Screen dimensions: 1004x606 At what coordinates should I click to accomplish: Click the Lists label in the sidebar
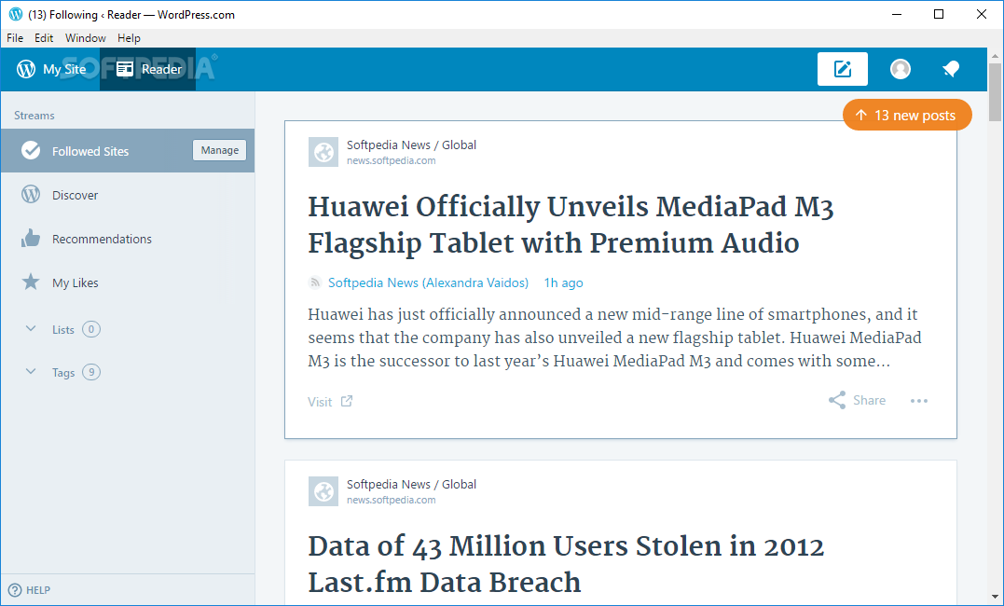point(63,330)
